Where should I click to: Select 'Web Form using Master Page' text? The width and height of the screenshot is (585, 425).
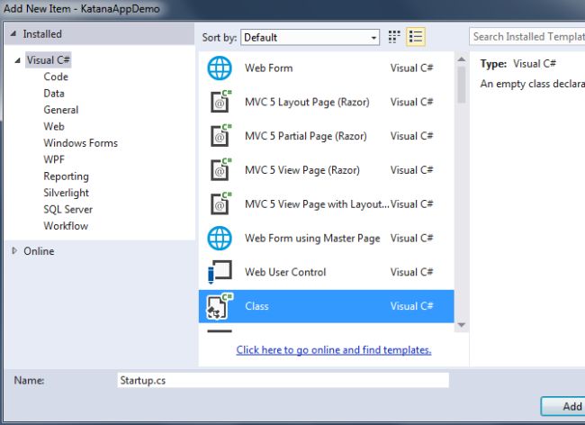click(x=312, y=238)
